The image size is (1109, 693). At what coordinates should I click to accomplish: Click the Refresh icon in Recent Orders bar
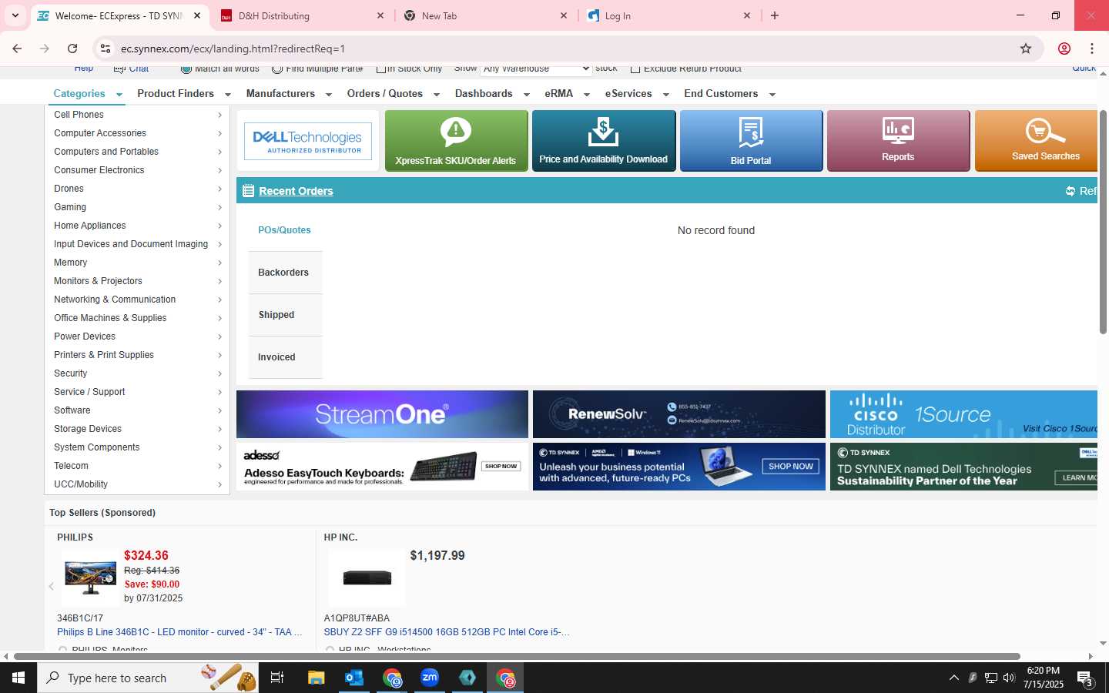(x=1070, y=191)
